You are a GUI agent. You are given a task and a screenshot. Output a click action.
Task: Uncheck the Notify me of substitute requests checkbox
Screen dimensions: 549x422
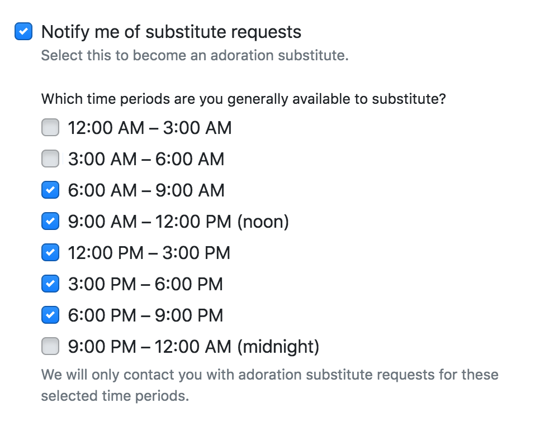[x=23, y=32]
